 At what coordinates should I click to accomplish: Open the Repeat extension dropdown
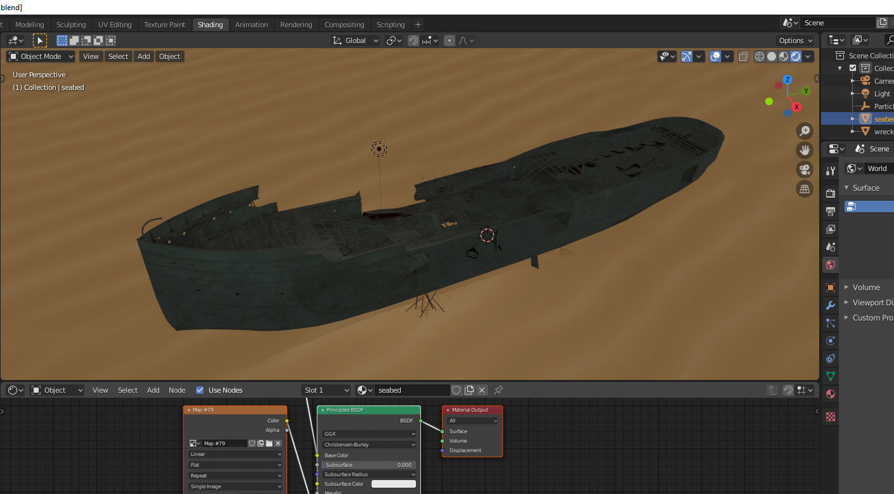click(x=236, y=476)
